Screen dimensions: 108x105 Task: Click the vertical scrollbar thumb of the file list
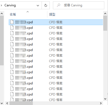[105, 23]
